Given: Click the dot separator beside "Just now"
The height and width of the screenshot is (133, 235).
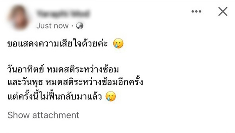Looking at the screenshot, I should pyautogui.click(x=72, y=26).
